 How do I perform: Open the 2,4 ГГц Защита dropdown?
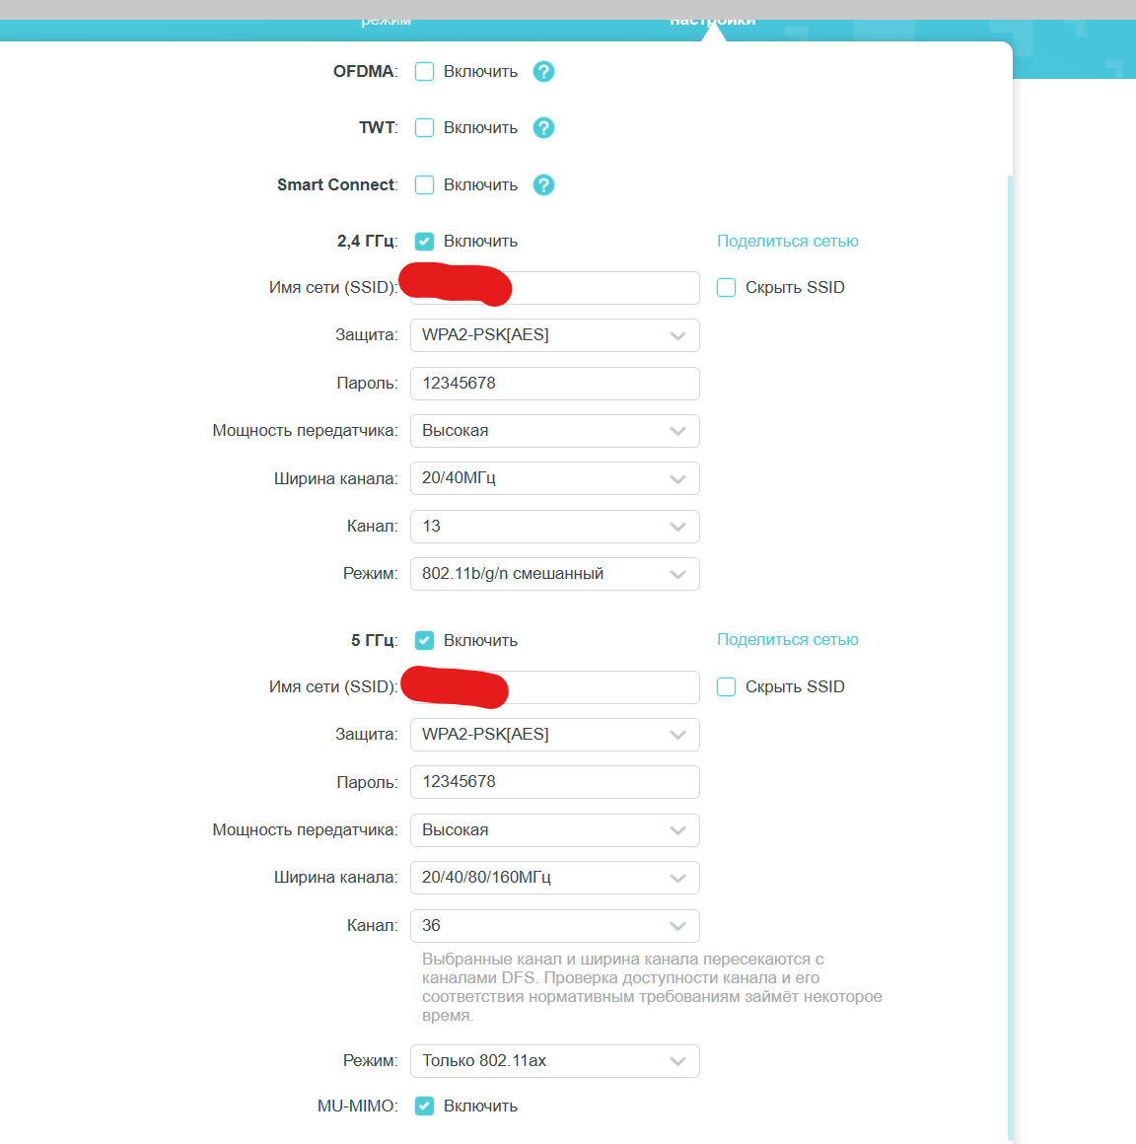click(554, 335)
